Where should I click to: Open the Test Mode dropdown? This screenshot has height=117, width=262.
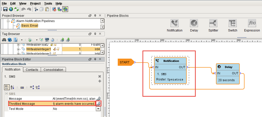coord(98,109)
